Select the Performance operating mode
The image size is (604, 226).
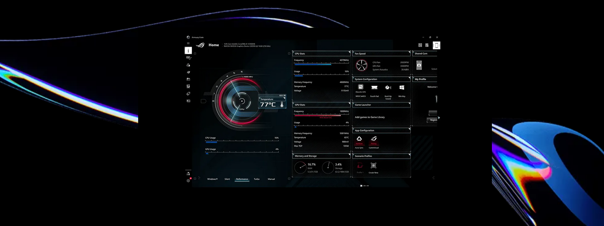tap(242, 179)
